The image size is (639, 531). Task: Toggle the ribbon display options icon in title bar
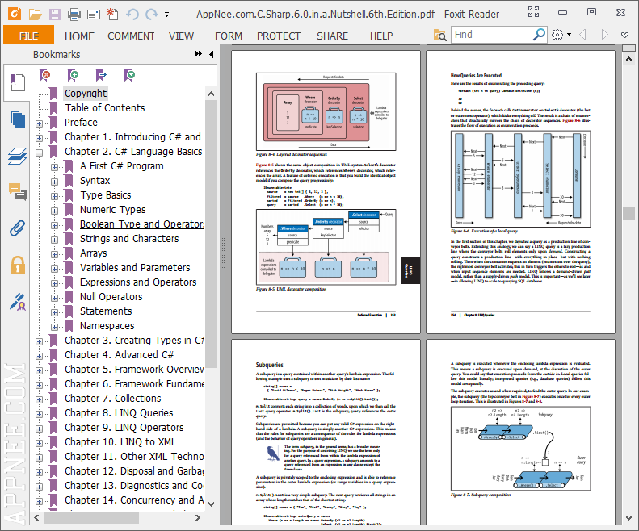click(533, 12)
